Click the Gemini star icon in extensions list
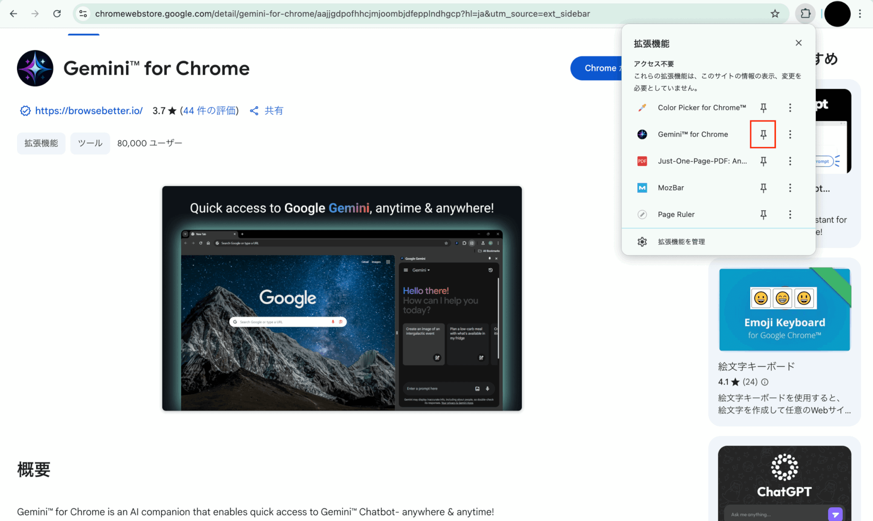 tap(642, 134)
